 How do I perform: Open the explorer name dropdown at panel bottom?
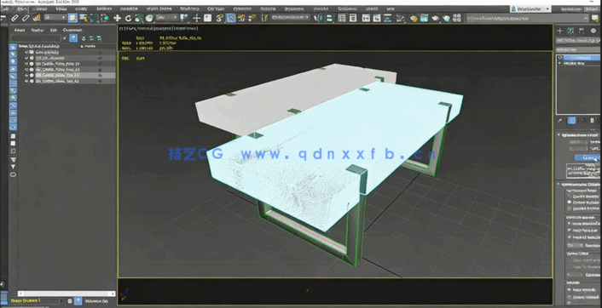37,300
